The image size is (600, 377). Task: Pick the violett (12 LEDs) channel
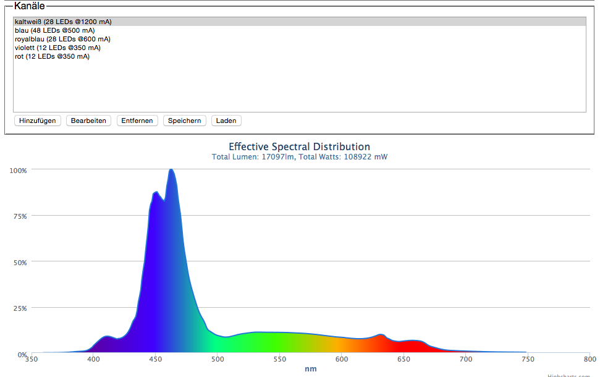tap(57, 48)
